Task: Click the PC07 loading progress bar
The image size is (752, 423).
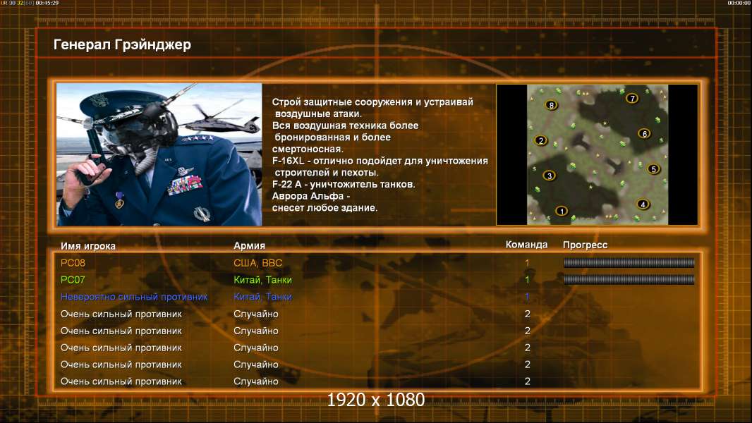Action: pyautogui.click(x=629, y=279)
